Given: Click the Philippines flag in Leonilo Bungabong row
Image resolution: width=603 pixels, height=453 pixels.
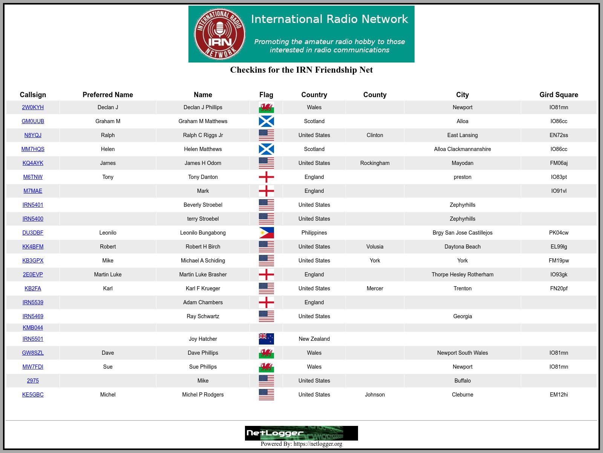Looking at the screenshot, I should 266,233.
